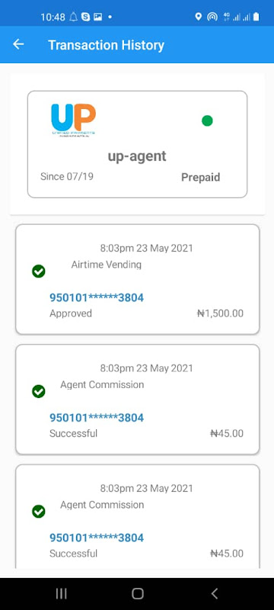Viewport: 274px width, 610px height.
Task: Select account number in Airtime Vending card
Action: click(x=97, y=298)
